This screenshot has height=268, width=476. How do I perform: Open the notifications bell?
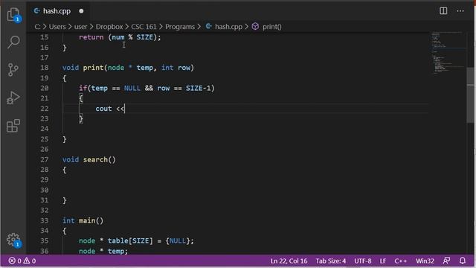463,261
